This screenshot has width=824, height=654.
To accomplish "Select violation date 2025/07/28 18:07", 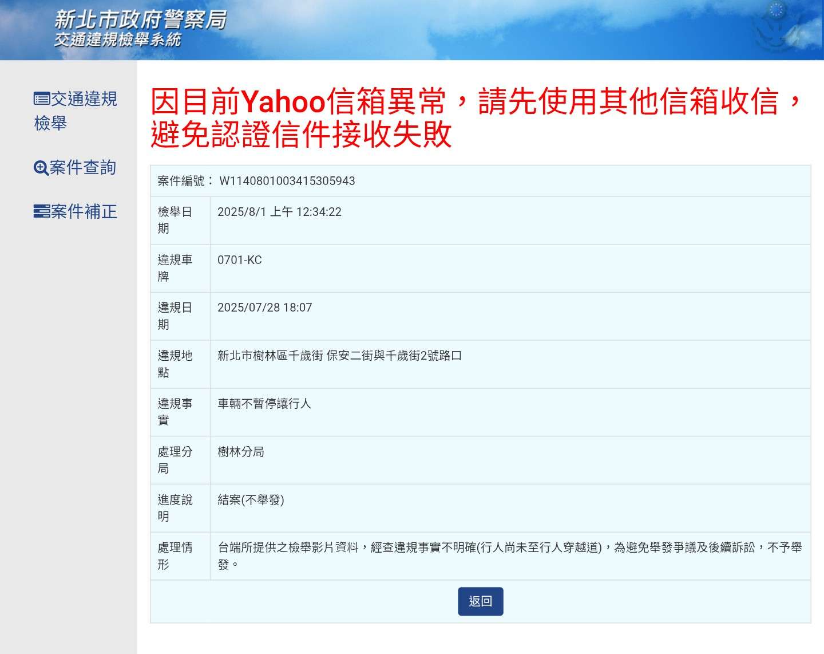I will [264, 308].
